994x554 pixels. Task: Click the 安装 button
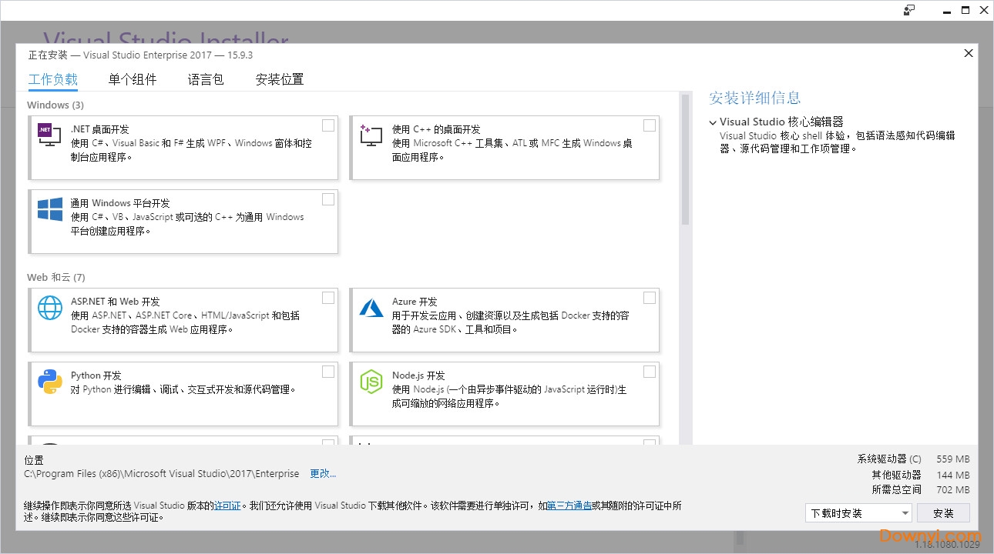(943, 512)
